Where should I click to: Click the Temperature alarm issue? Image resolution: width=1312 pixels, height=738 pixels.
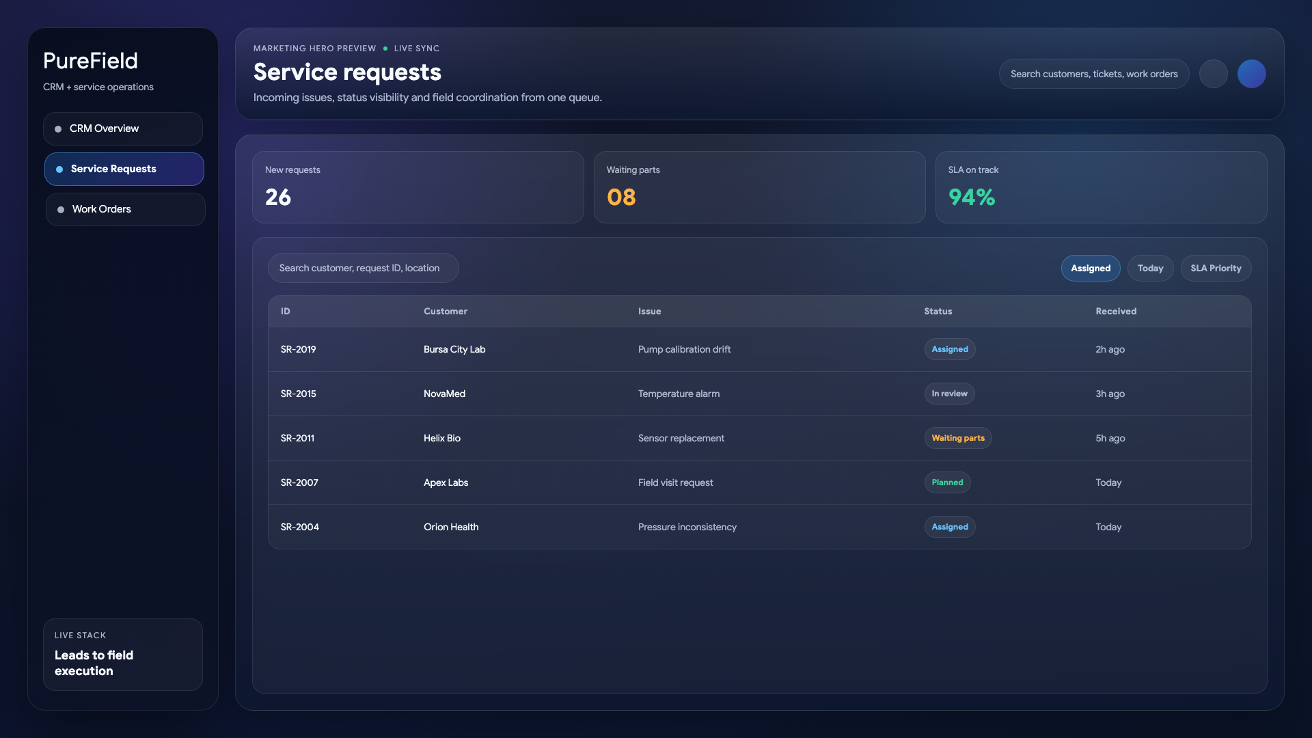pos(679,394)
